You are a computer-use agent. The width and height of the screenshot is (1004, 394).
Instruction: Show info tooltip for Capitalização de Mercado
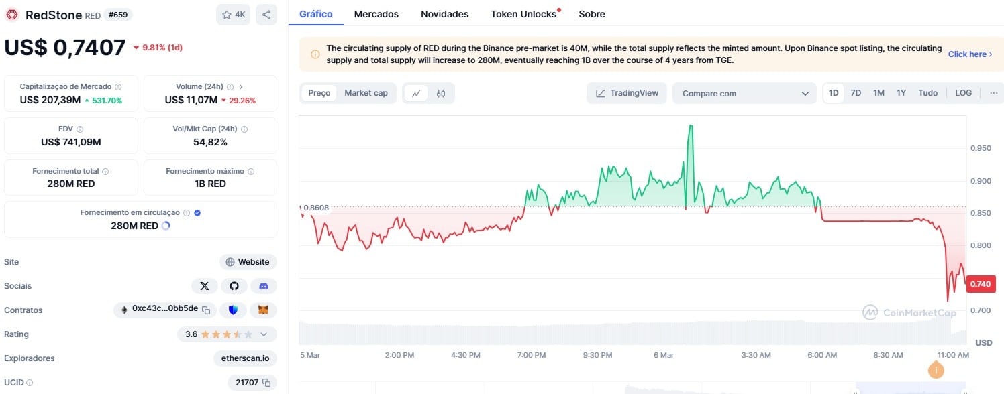click(118, 87)
